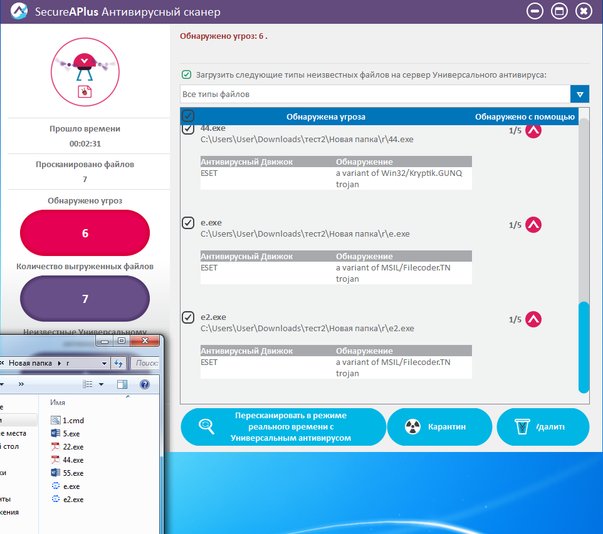Select 22.exe file in Explorer window

pos(68,447)
